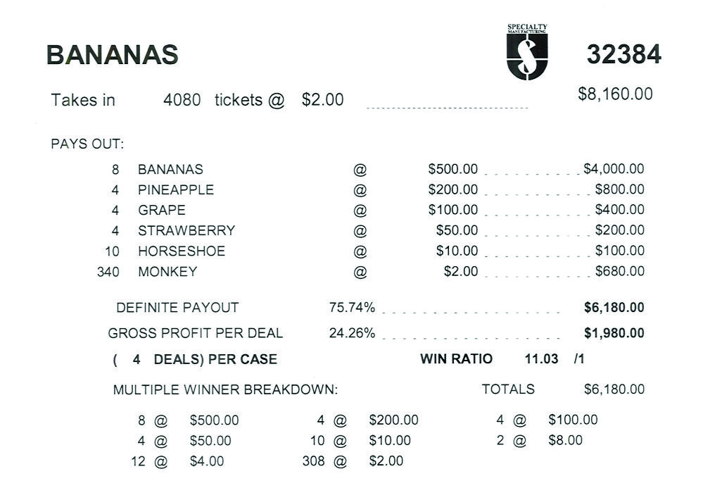Click the $680.00 monkey payout total
703x500 pixels.
pos(619,271)
